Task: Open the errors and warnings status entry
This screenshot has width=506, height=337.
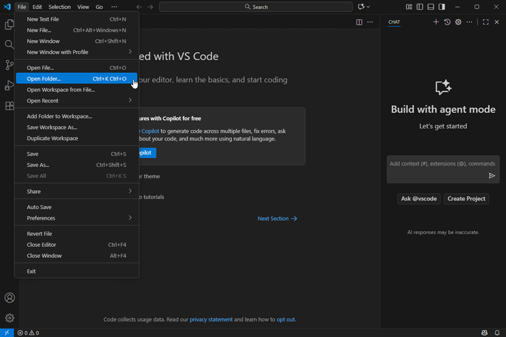Action: click(x=28, y=333)
